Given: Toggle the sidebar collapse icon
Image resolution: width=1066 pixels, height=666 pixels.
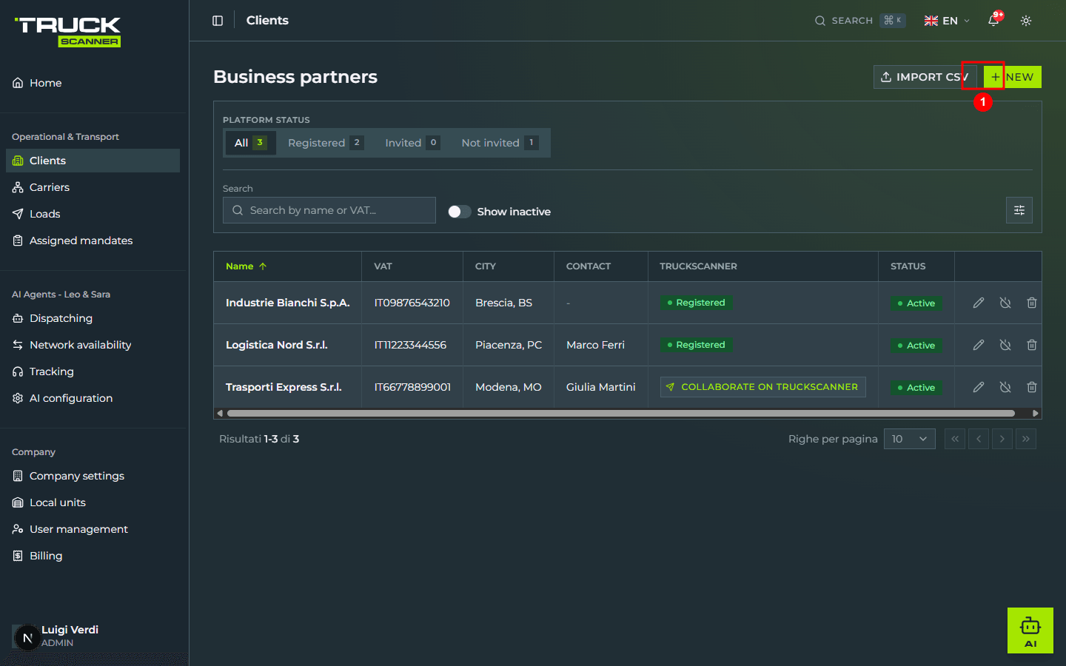Looking at the screenshot, I should (x=218, y=21).
